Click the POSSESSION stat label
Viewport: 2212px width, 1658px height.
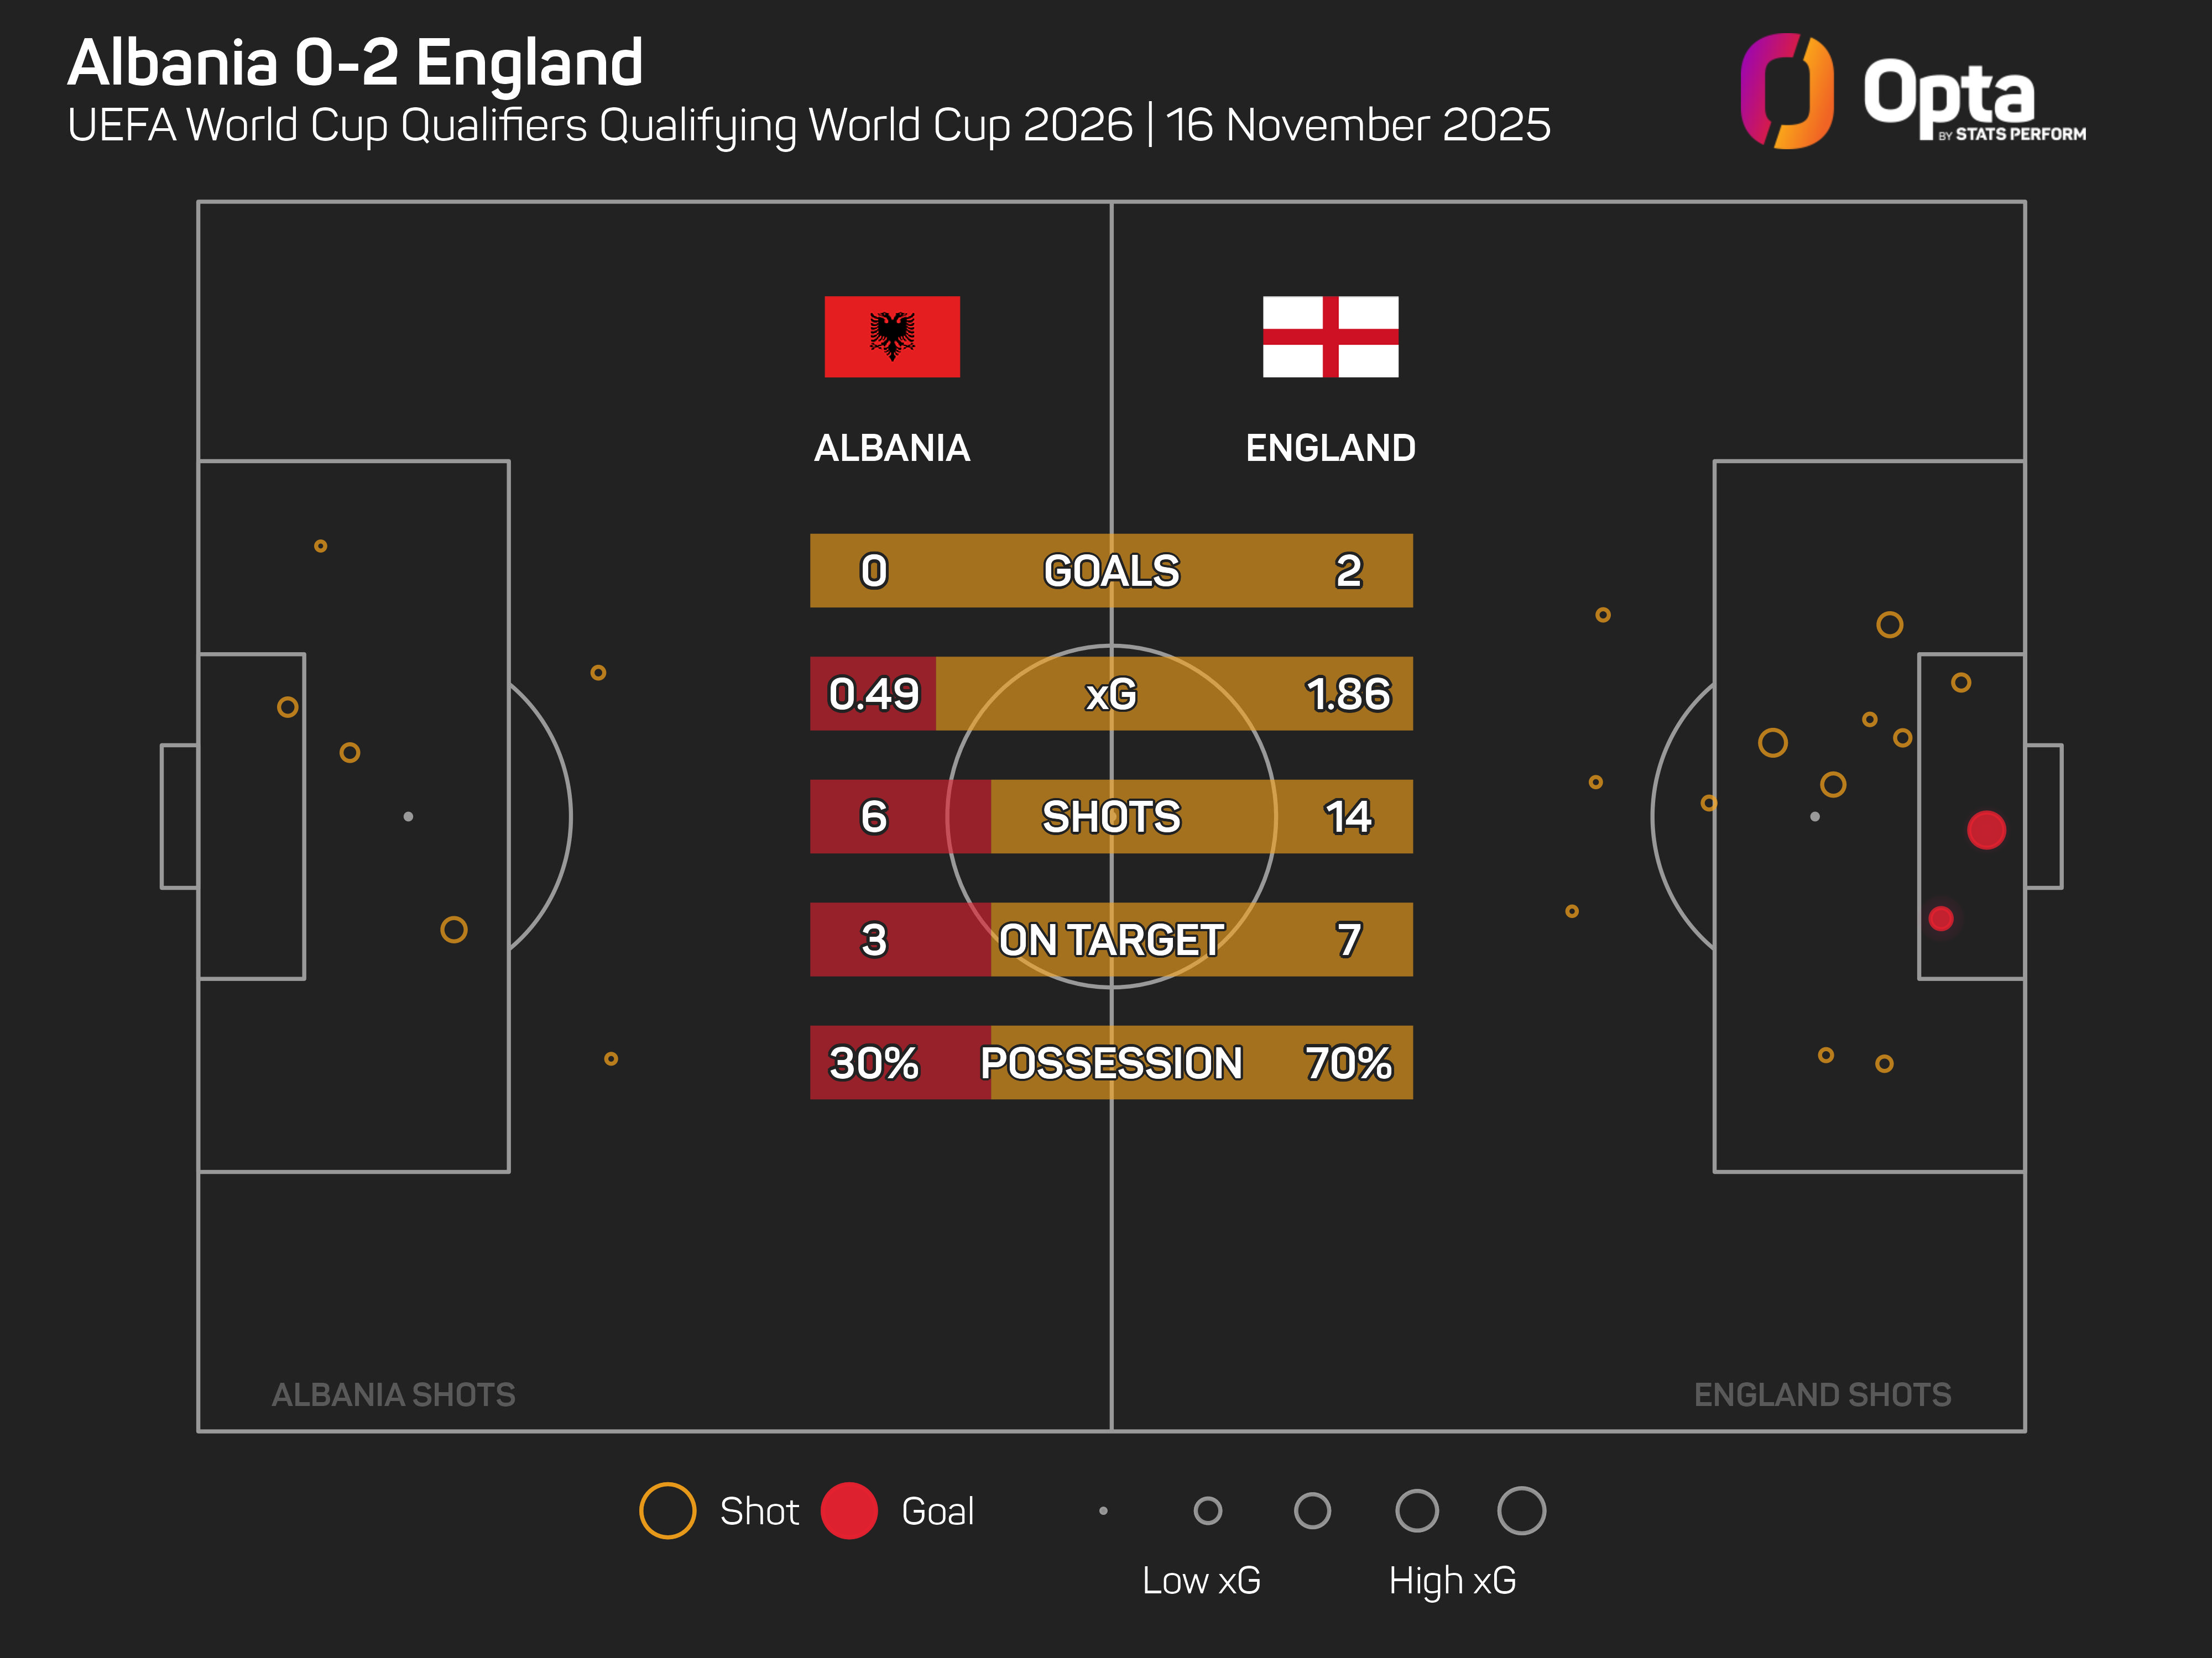point(1111,1062)
